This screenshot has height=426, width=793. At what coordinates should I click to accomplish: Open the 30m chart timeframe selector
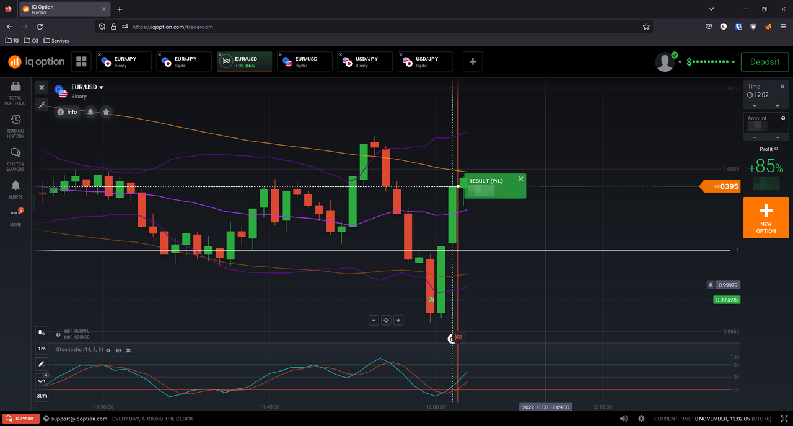click(x=42, y=396)
